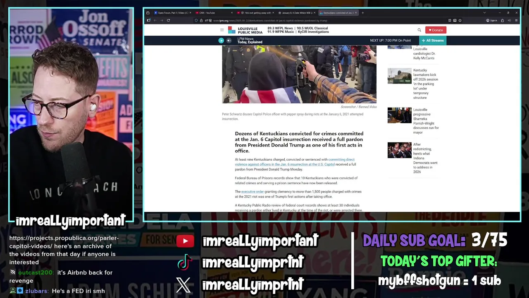Viewport: 529px width, 298px height.
Task: Open the All Streams panel
Action: click(x=433, y=41)
